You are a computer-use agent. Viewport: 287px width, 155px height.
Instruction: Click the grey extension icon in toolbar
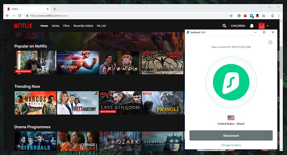(263, 16)
